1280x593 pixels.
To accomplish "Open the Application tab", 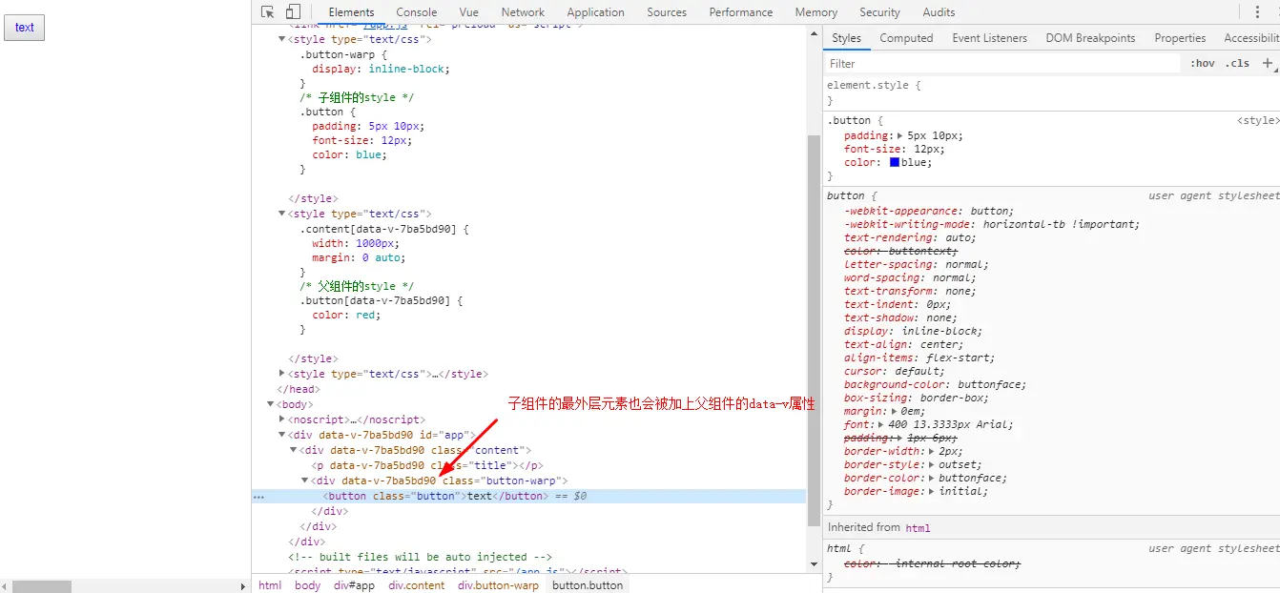I will (x=595, y=12).
